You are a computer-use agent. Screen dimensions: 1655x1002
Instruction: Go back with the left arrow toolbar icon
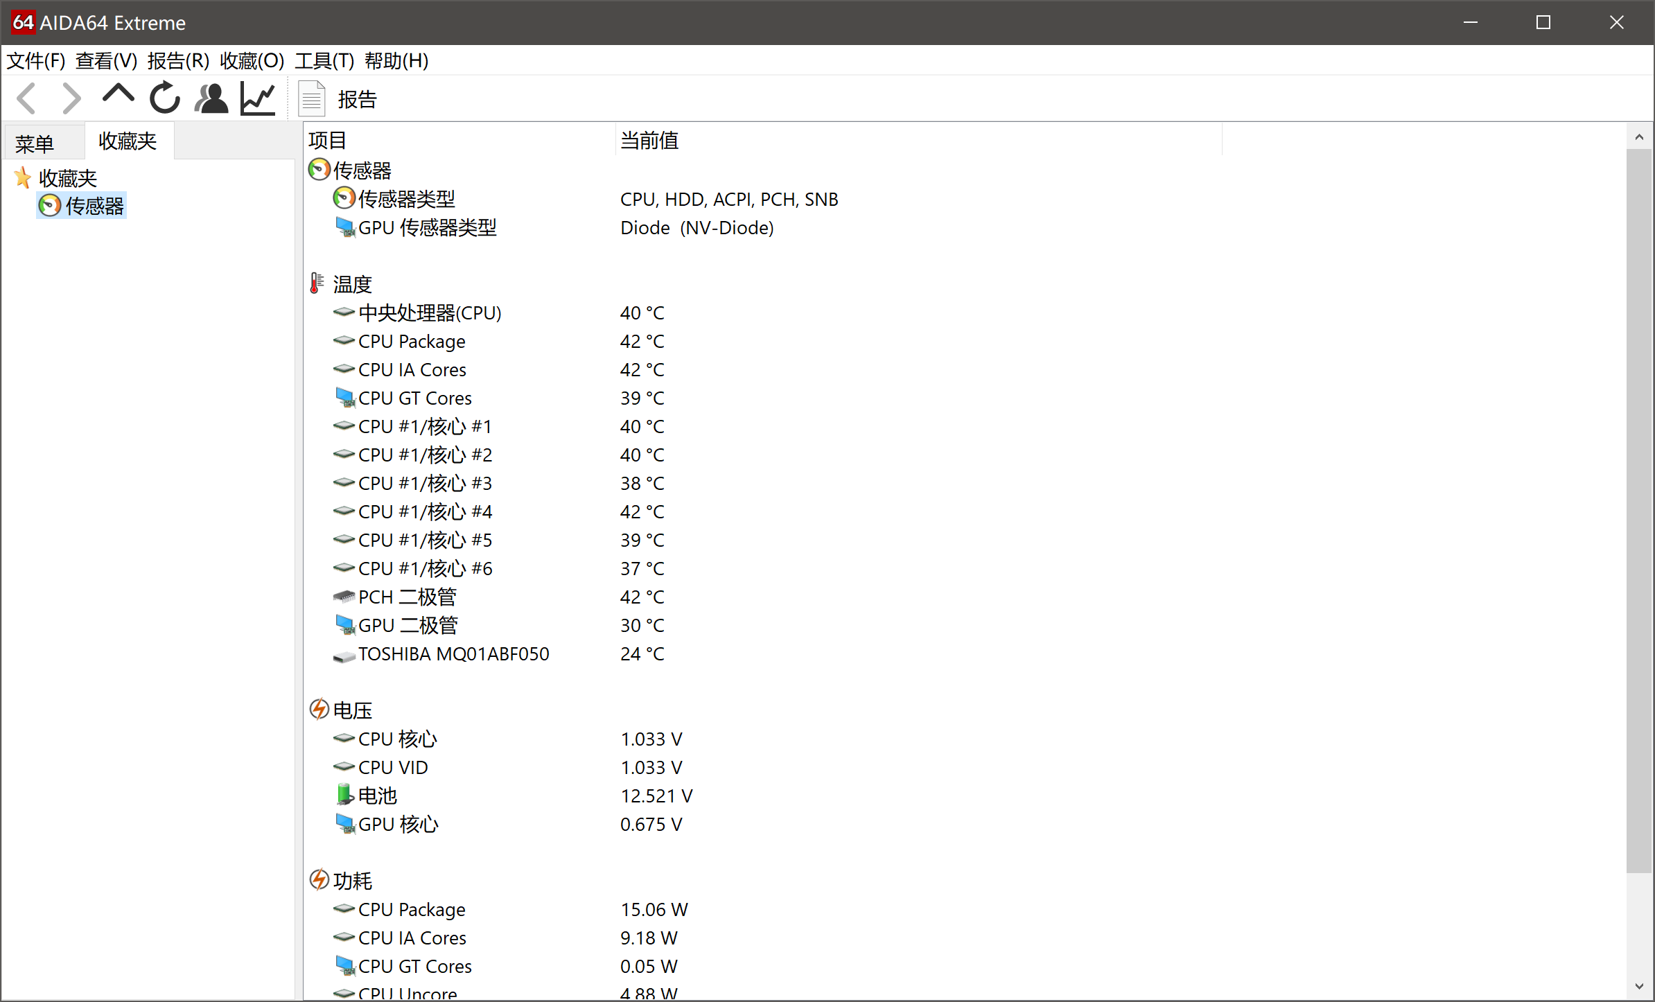27,98
